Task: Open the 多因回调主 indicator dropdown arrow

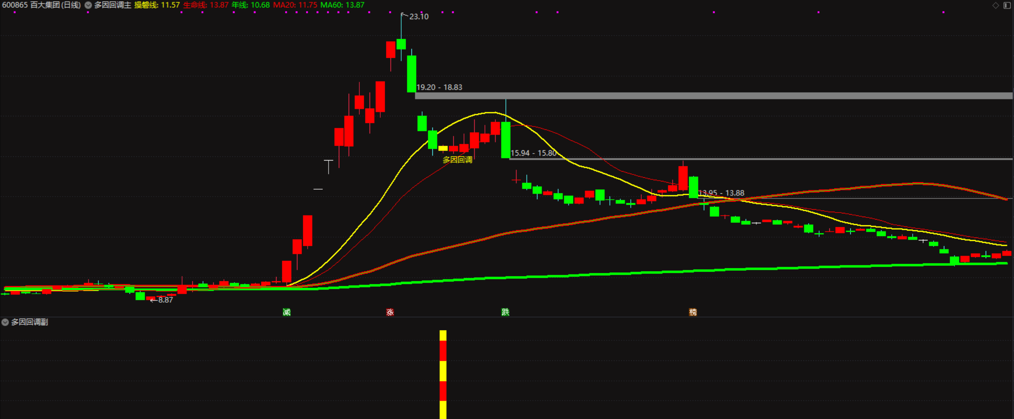Action: [88, 5]
